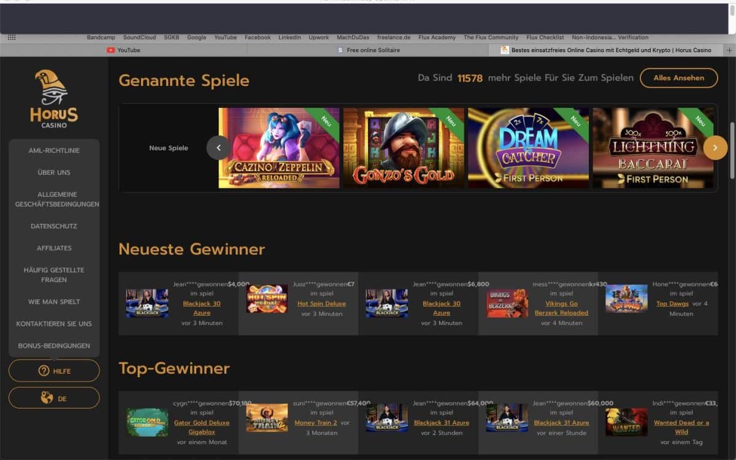Open the Upwork bookmark
This screenshot has width=736, height=460.
[319, 37]
